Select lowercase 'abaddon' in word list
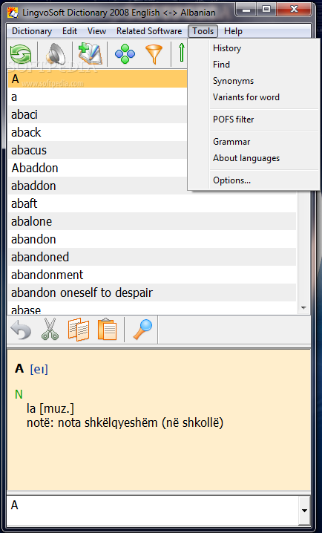The height and width of the screenshot is (533, 322). pyautogui.click(x=97, y=186)
